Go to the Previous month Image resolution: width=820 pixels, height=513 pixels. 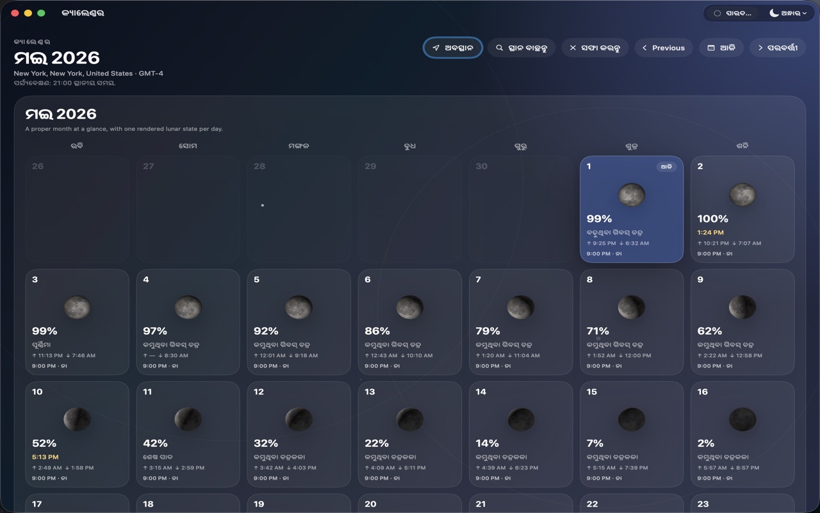(663, 47)
